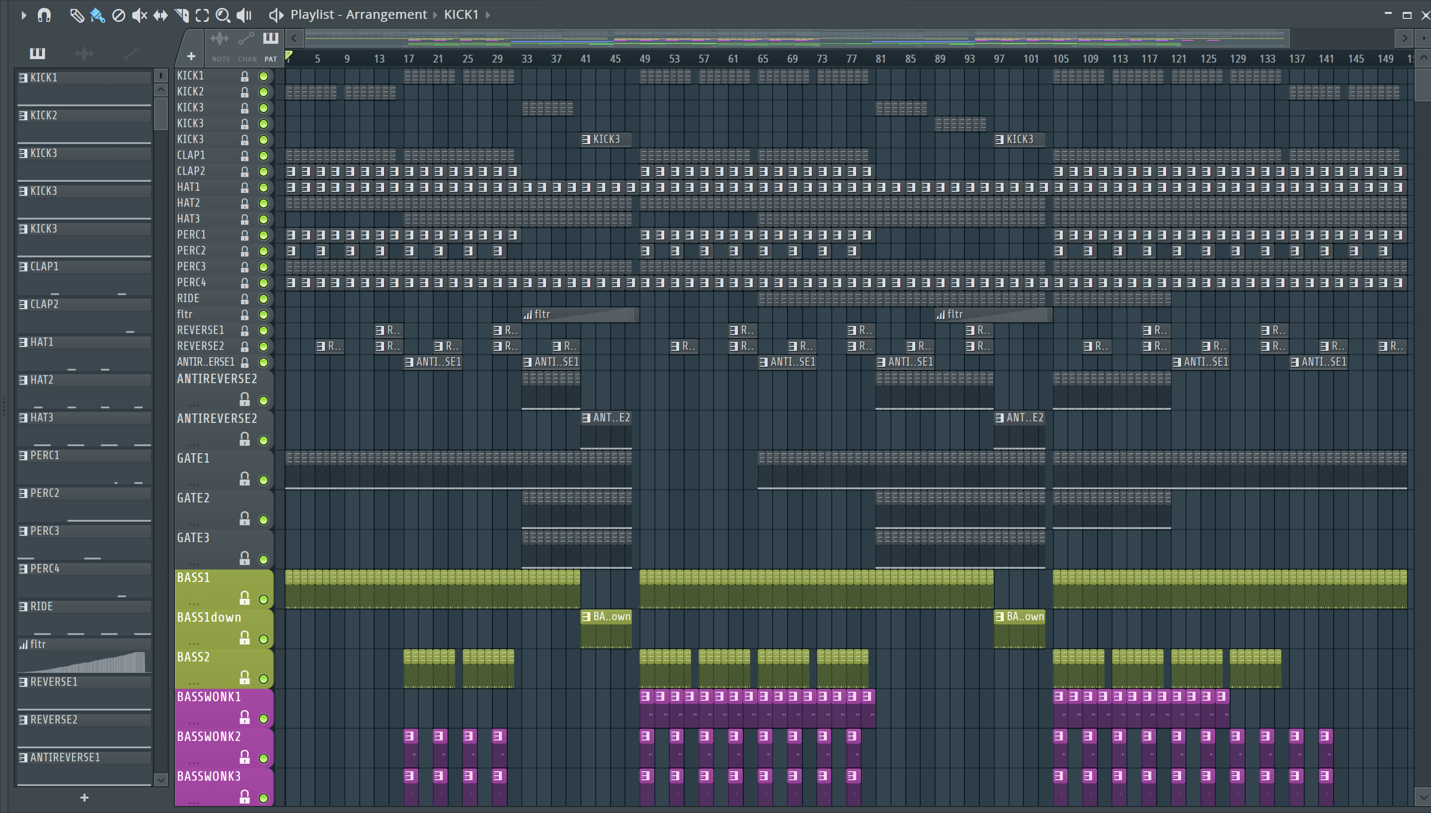1431x813 pixels.
Task: Select the first fltr automation clip
Action: click(580, 315)
